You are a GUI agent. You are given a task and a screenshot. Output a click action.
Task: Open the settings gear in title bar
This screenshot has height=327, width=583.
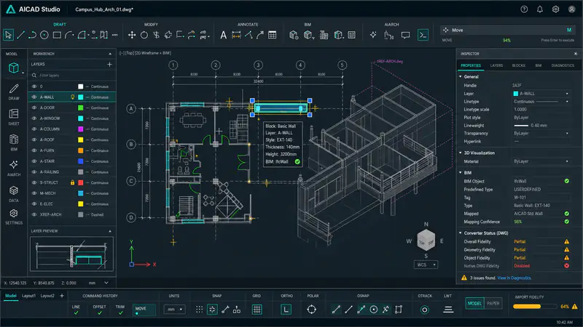coord(555,9)
